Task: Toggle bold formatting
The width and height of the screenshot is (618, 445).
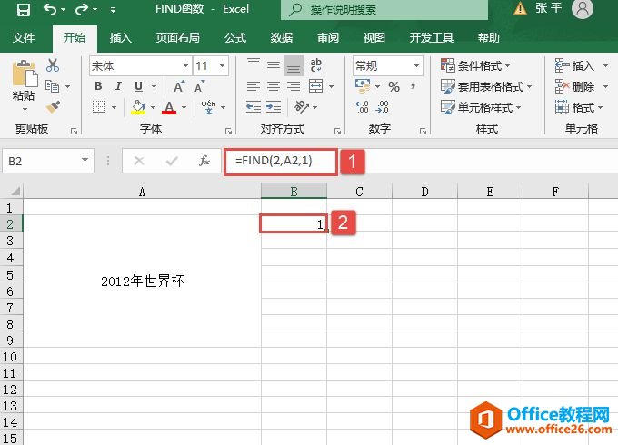Action: tap(98, 86)
